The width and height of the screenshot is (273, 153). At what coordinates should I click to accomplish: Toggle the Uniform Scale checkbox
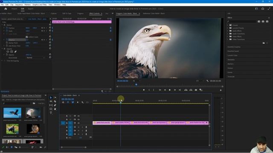pos(26,37)
